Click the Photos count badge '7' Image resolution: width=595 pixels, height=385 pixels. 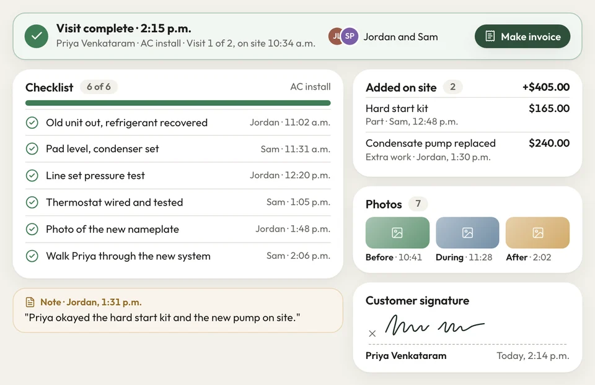[x=418, y=204]
